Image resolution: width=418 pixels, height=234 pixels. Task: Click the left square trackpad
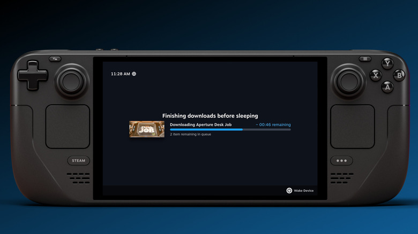(68, 127)
